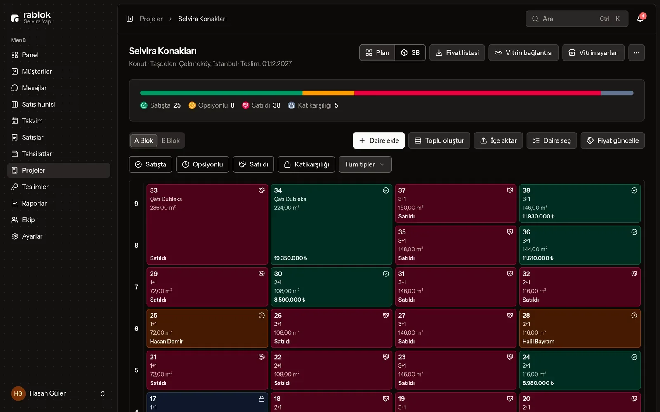Toggle the Opsiyonlu filter
Image resolution: width=660 pixels, height=412 pixels.
[x=203, y=164]
